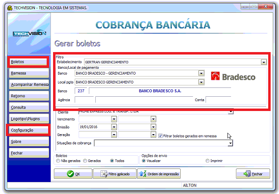The height and width of the screenshot is (194, 279).
Task: Click the app icon in title bar
Action: coord(10,8)
